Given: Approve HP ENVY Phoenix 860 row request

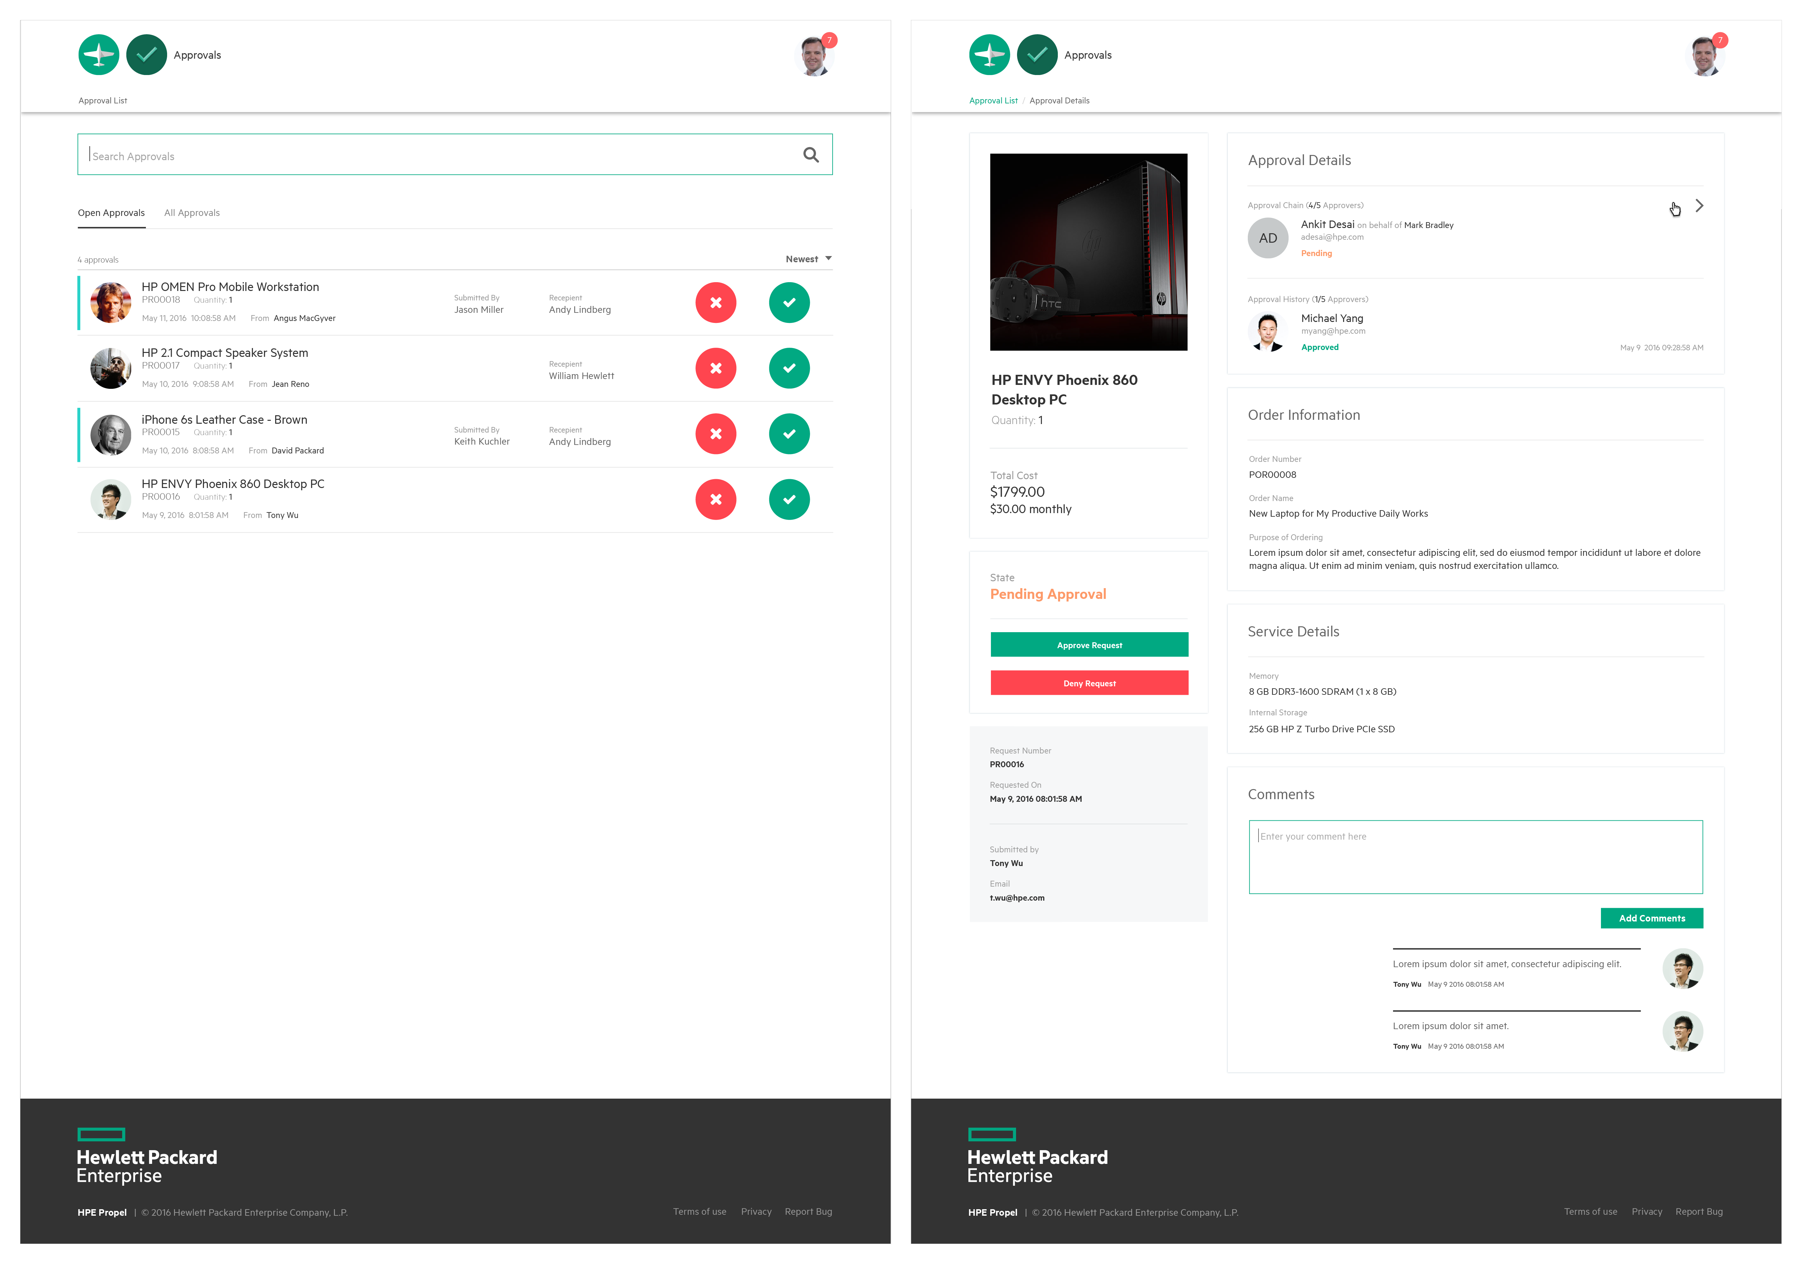Looking at the screenshot, I should point(790,500).
